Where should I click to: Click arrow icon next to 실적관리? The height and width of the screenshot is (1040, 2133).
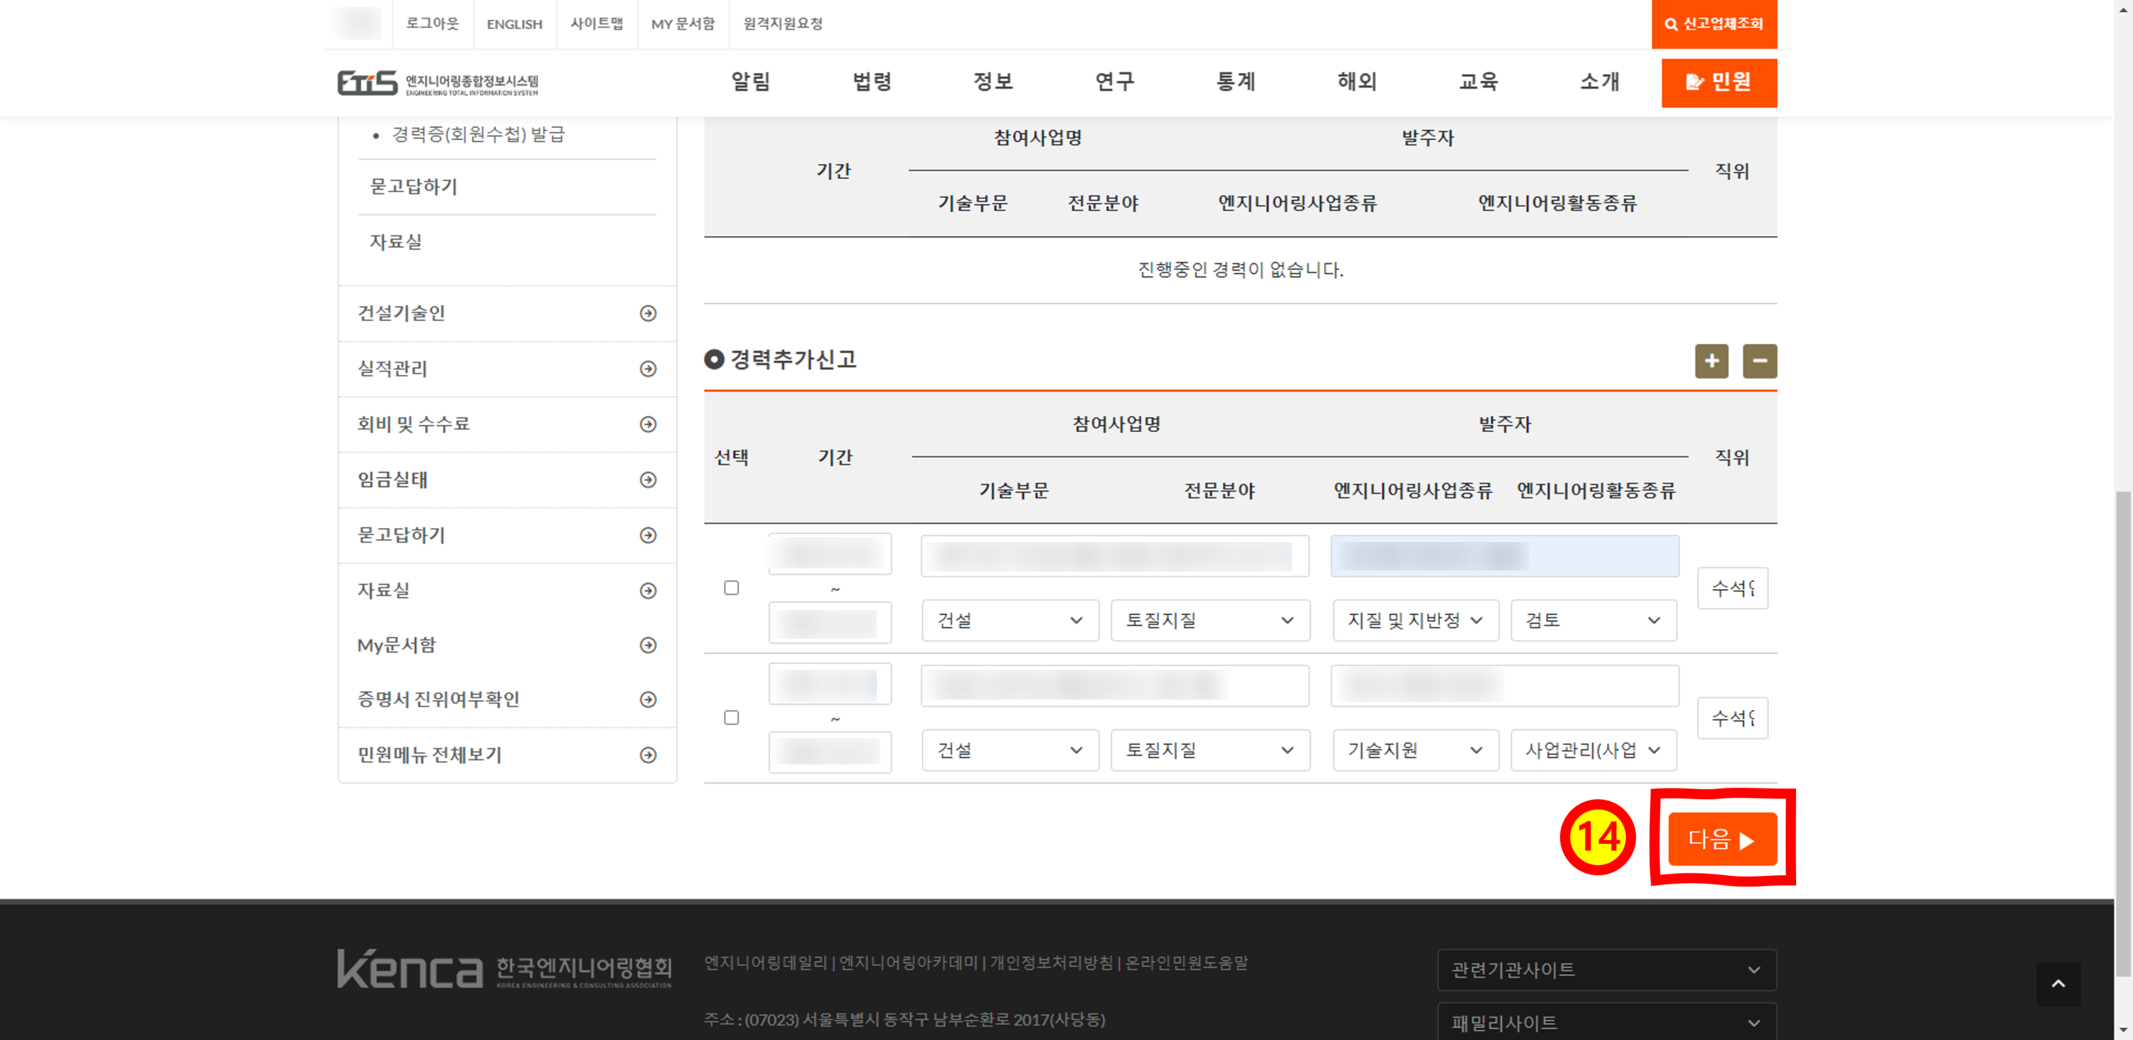648,369
